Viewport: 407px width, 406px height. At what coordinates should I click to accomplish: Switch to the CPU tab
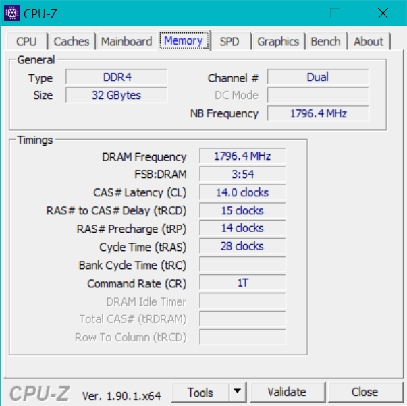click(26, 42)
